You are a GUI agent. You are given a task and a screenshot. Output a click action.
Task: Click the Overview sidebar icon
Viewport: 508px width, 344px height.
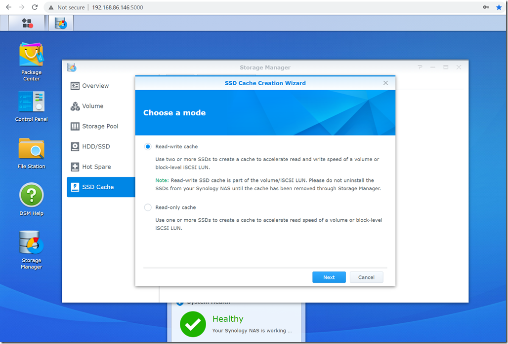(x=75, y=86)
